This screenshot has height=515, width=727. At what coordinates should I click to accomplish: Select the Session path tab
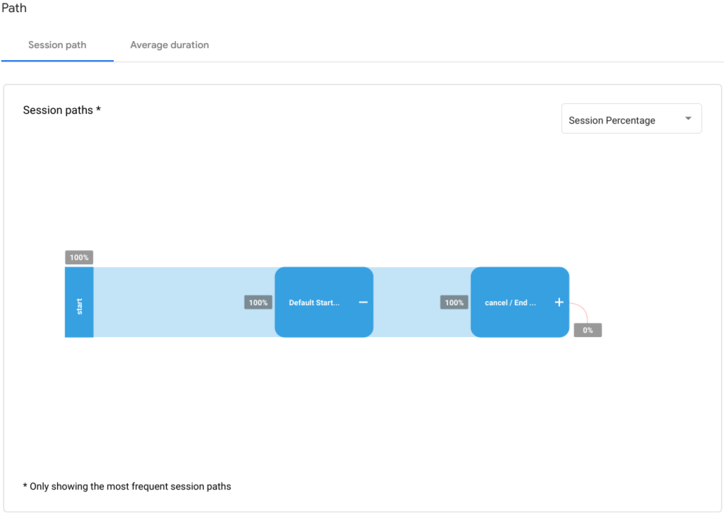click(57, 45)
